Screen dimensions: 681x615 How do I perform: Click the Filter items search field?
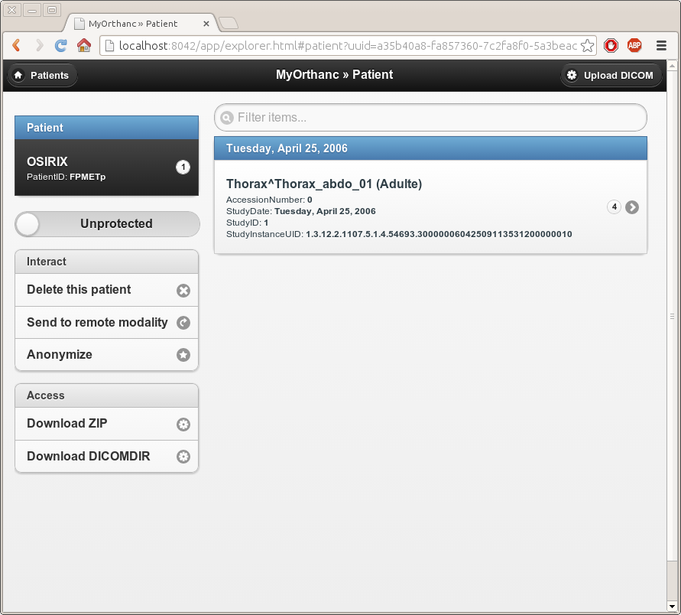(430, 117)
